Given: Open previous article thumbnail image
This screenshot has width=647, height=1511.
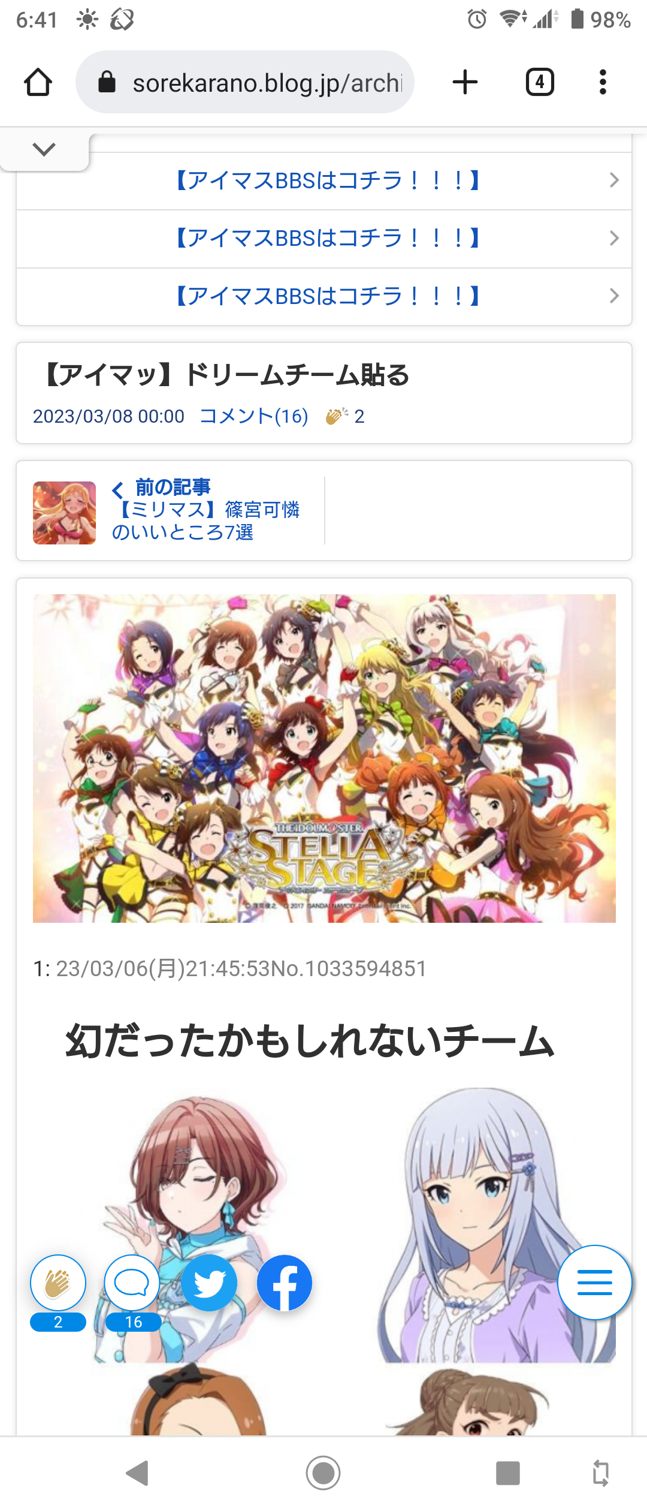Looking at the screenshot, I should 64,513.
